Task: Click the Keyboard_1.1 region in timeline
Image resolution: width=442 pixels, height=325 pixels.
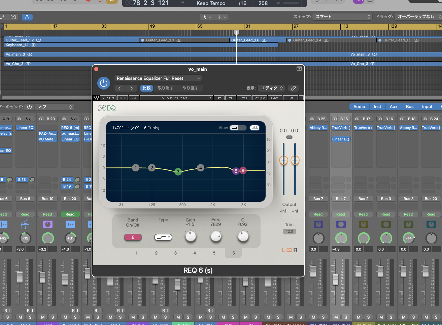Action: (141, 45)
